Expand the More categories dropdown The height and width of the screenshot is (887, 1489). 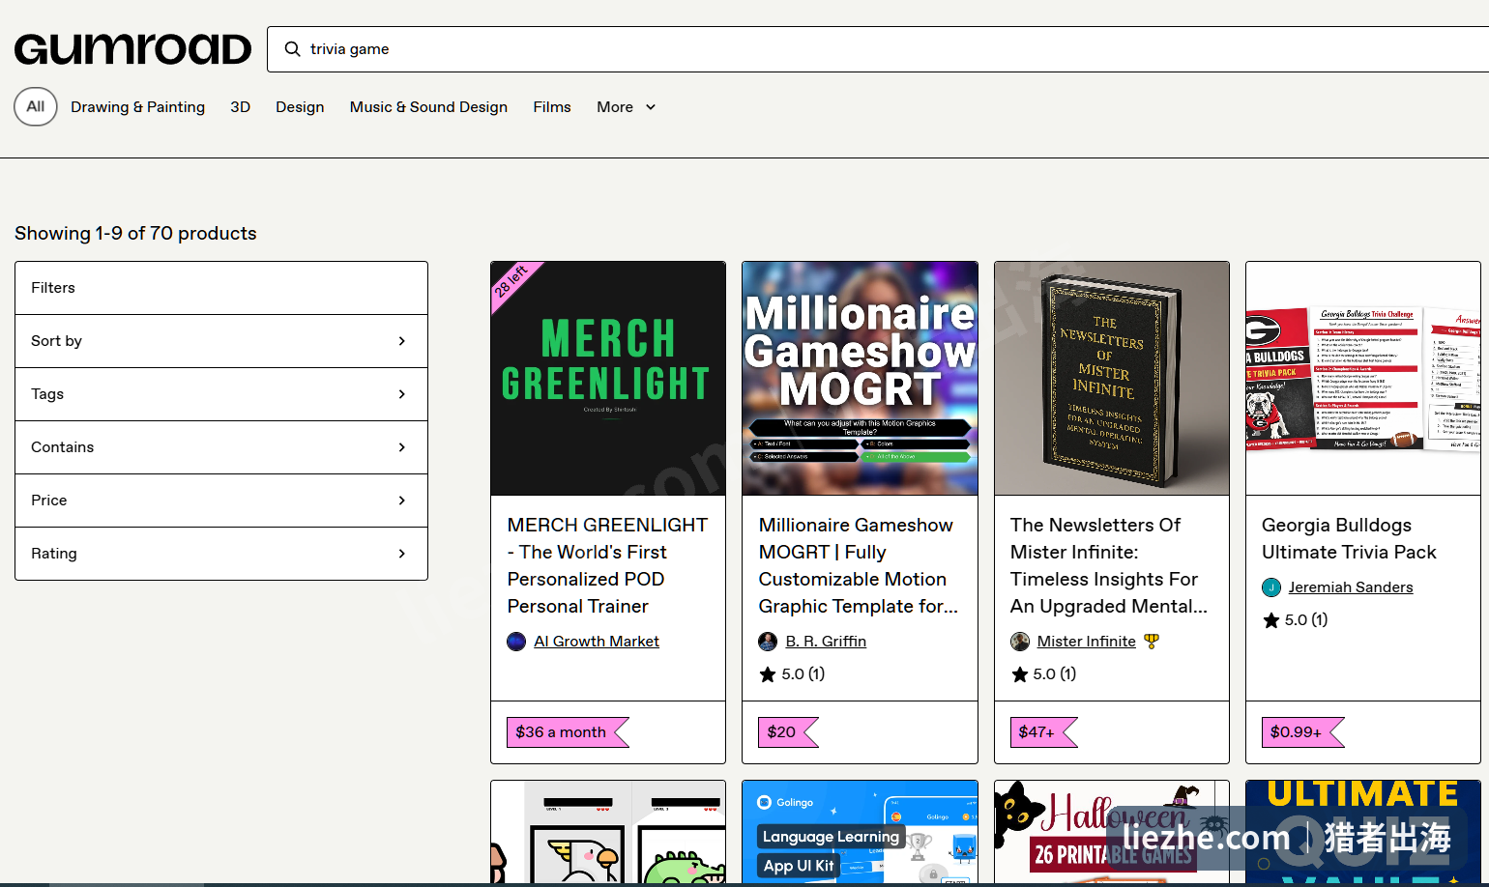627,107
